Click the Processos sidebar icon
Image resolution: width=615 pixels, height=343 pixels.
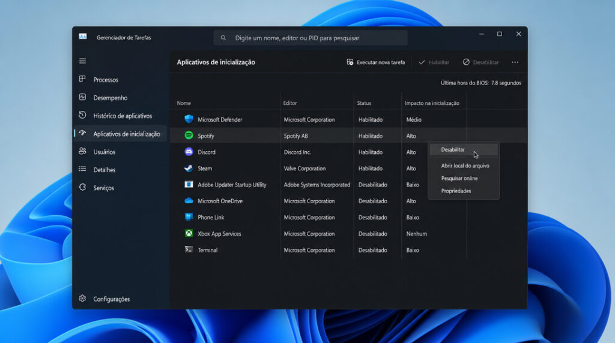pos(82,79)
